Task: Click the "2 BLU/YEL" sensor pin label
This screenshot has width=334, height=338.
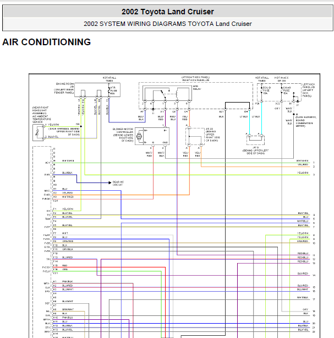Action: [x=52, y=137]
